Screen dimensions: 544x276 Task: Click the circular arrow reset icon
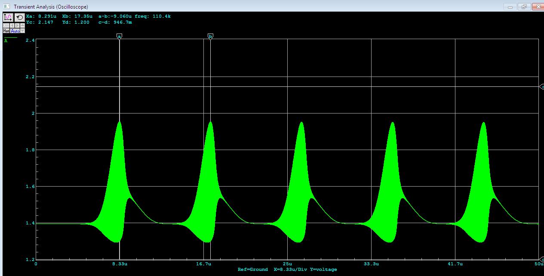(19, 17)
